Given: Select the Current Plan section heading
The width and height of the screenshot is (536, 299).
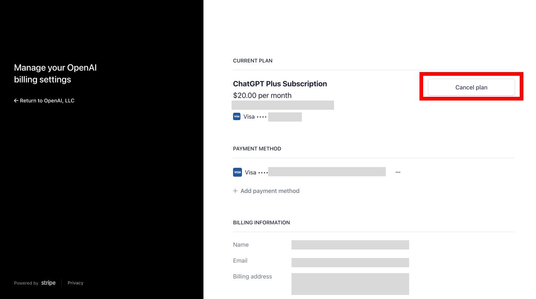Looking at the screenshot, I should (253, 61).
